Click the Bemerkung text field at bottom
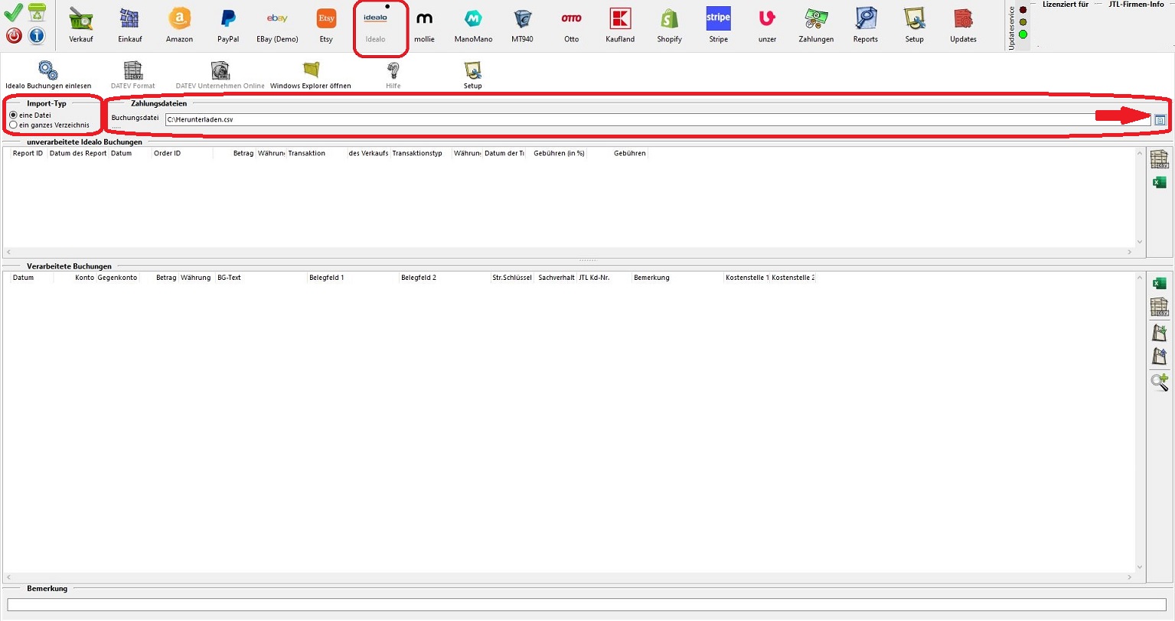1175x621 pixels. tap(586, 605)
